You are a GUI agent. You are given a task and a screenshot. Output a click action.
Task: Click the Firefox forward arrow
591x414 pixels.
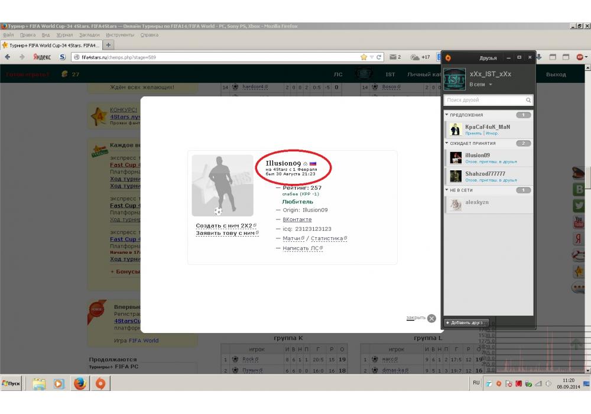tap(22, 57)
